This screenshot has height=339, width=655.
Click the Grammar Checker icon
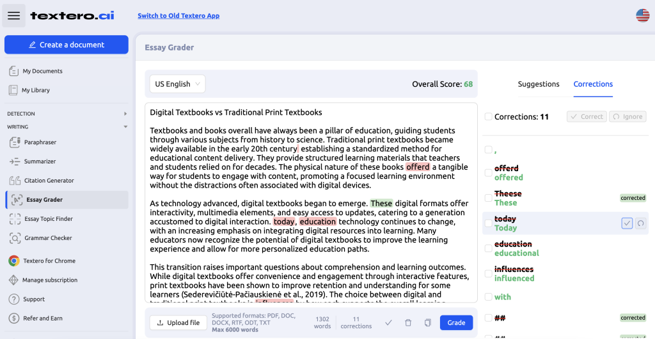tap(15, 238)
